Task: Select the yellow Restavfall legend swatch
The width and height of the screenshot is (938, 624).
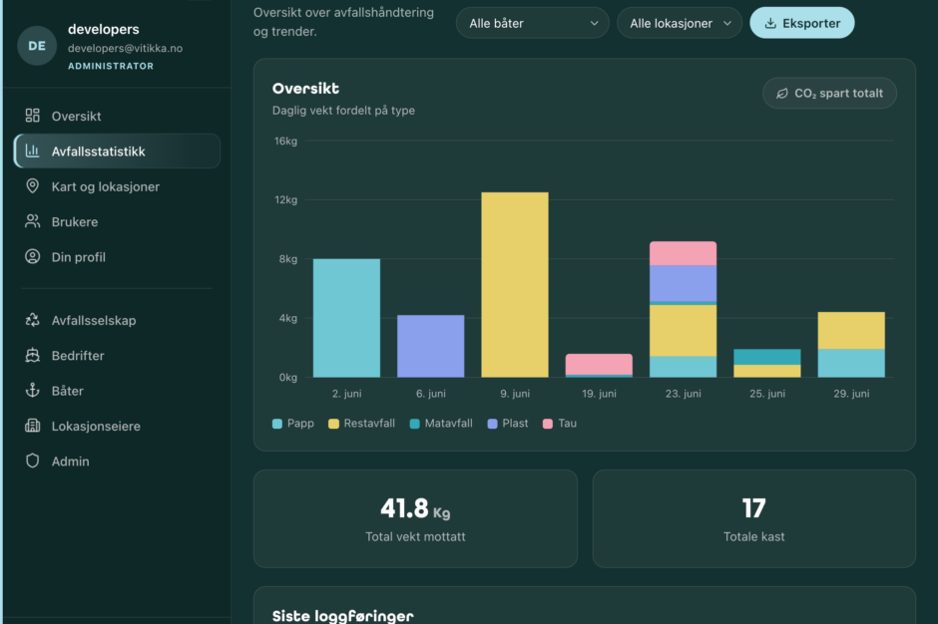Action: click(x=334, y=424)
